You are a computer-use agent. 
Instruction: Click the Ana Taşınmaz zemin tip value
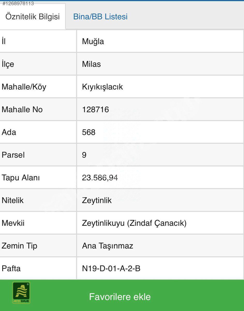point(107,246)
